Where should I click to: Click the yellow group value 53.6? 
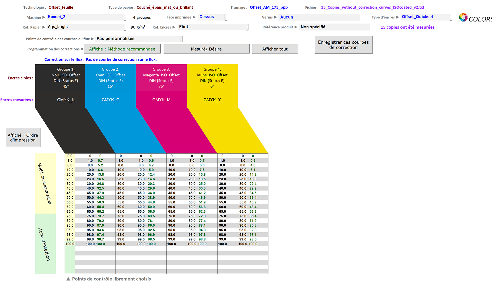pos(253,211)
